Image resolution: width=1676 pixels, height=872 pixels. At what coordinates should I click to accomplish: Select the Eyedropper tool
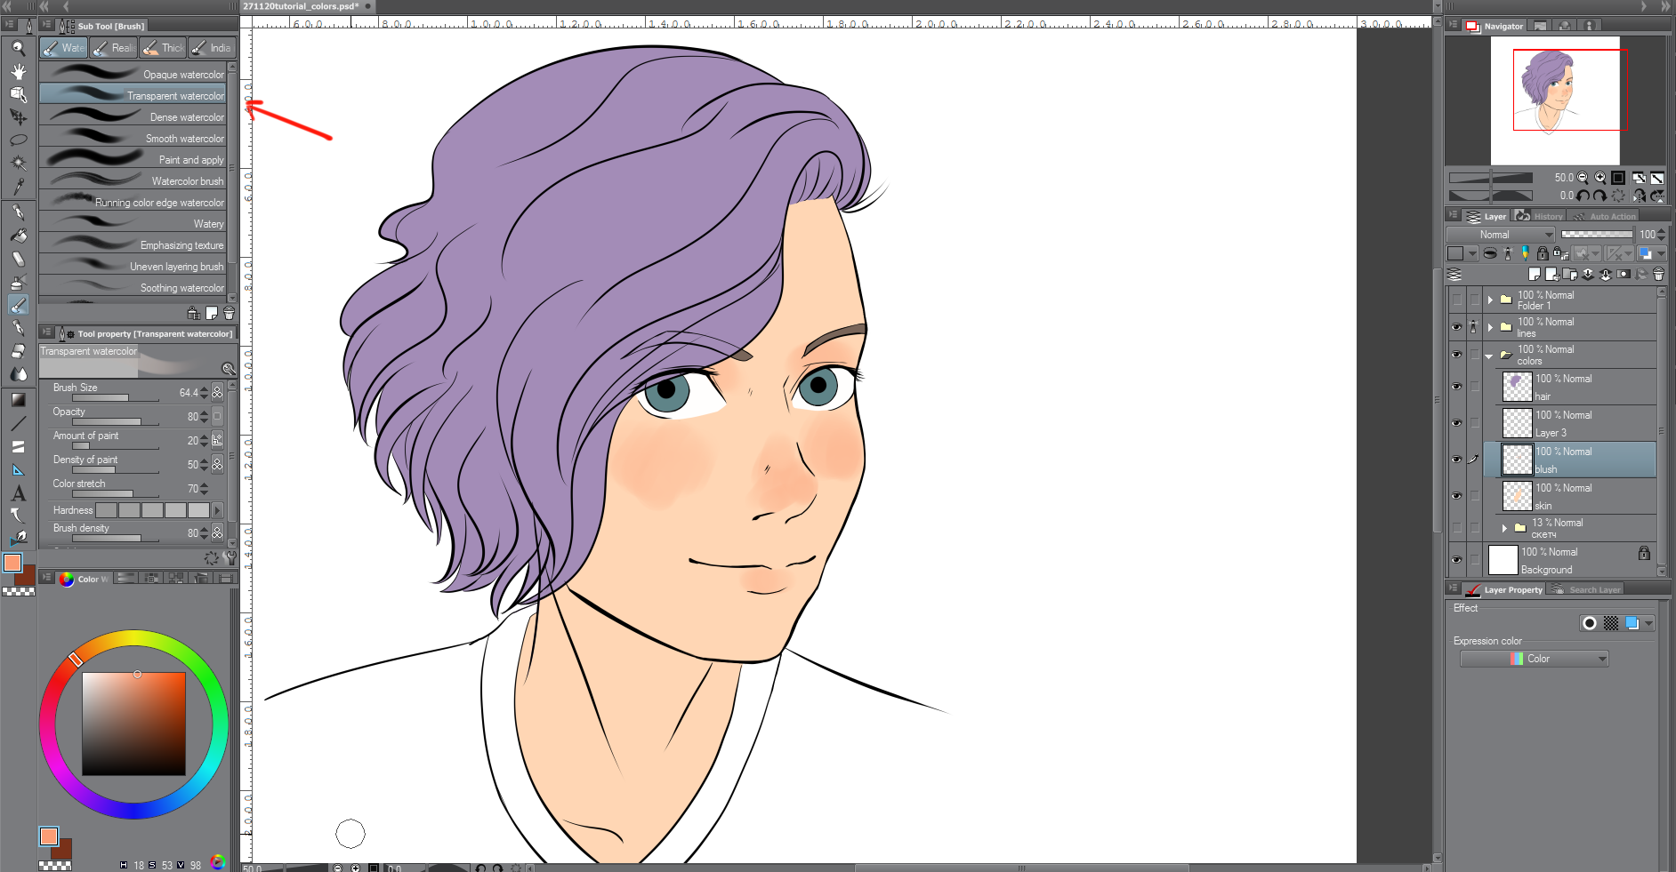[x=18, y=186]
